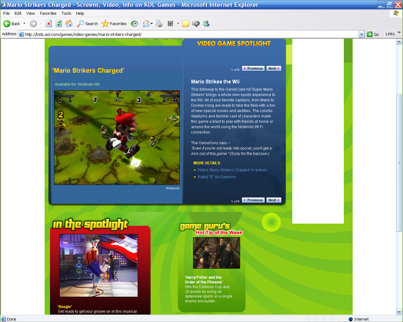This screenshot has width=403, height=322.
Task: Click the Harry Potter hot tip image
Action: point(217,253)
